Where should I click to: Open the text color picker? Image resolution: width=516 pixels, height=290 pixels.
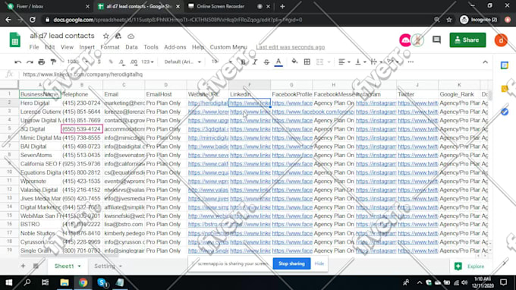[278, 62]
